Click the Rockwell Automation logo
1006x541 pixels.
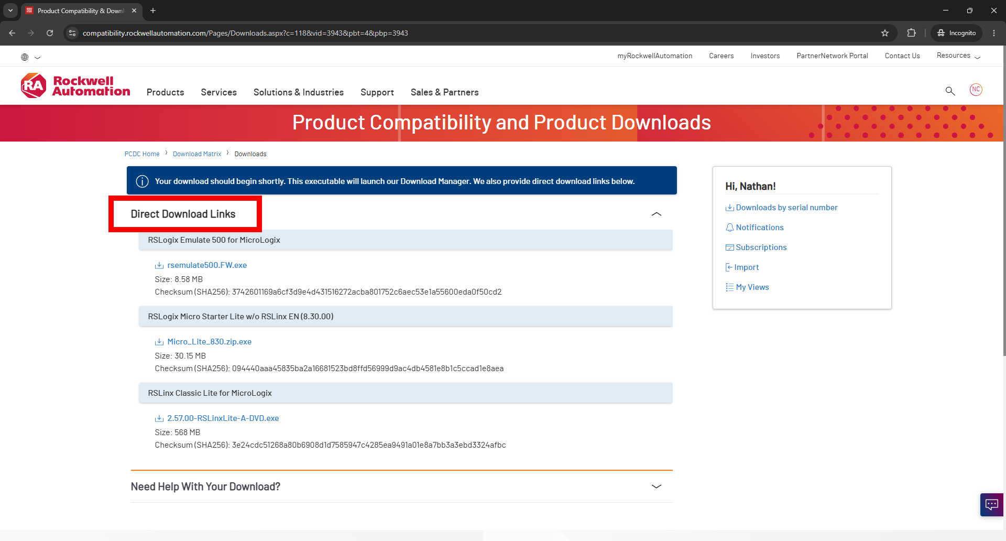(x=75, y=85)
